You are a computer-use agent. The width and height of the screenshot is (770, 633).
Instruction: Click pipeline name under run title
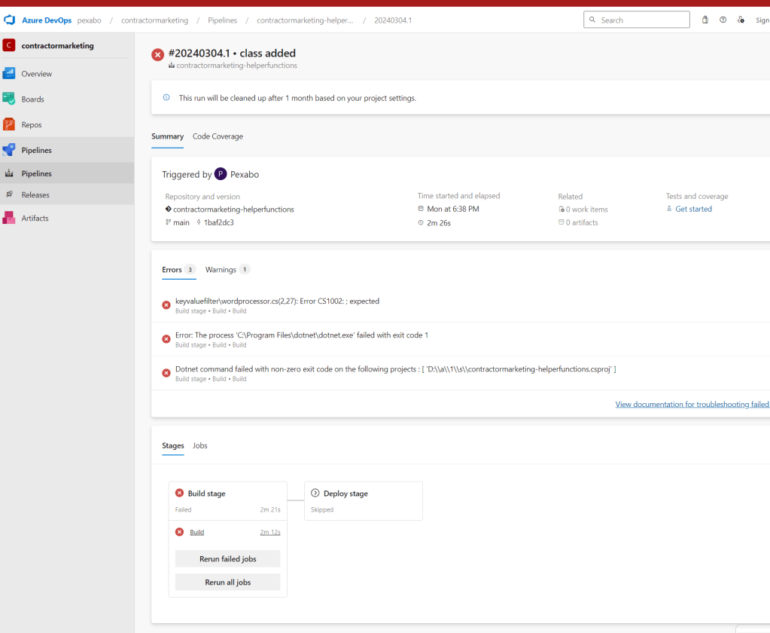click(x=236, y=66)
